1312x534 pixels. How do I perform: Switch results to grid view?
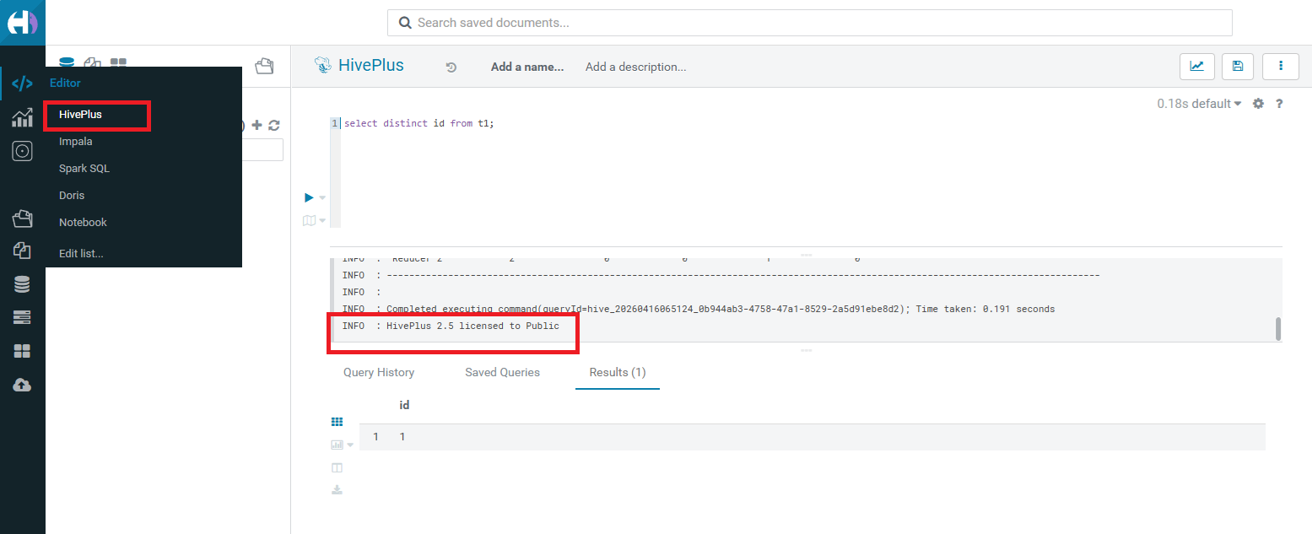337,421
